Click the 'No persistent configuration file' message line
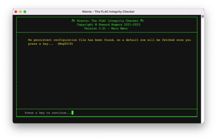 [109, 40]
